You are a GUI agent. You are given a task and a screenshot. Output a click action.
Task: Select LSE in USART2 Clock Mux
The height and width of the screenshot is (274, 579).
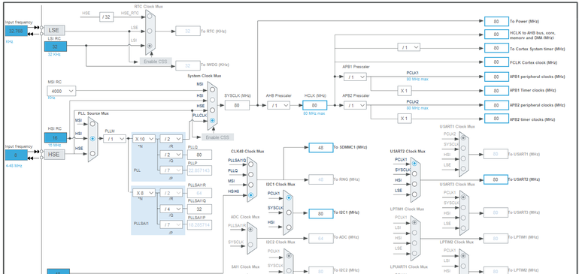[x=414, y=194]
